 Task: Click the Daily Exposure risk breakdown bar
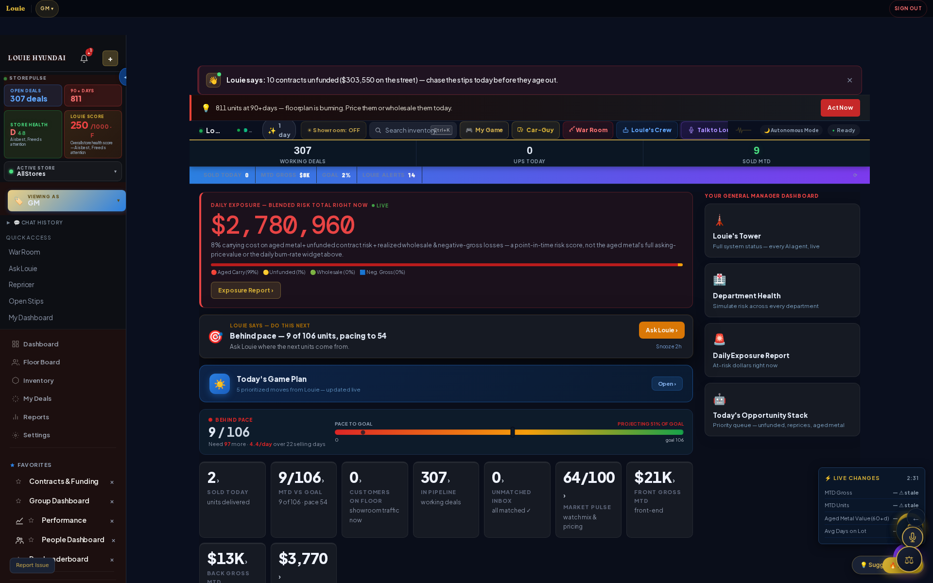[x=447, y=265]
